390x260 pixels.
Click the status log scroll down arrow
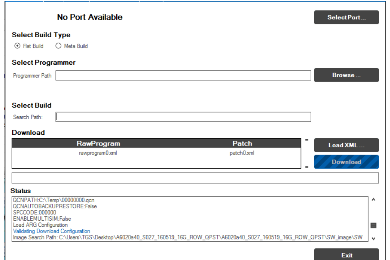[x=373, y=239]
